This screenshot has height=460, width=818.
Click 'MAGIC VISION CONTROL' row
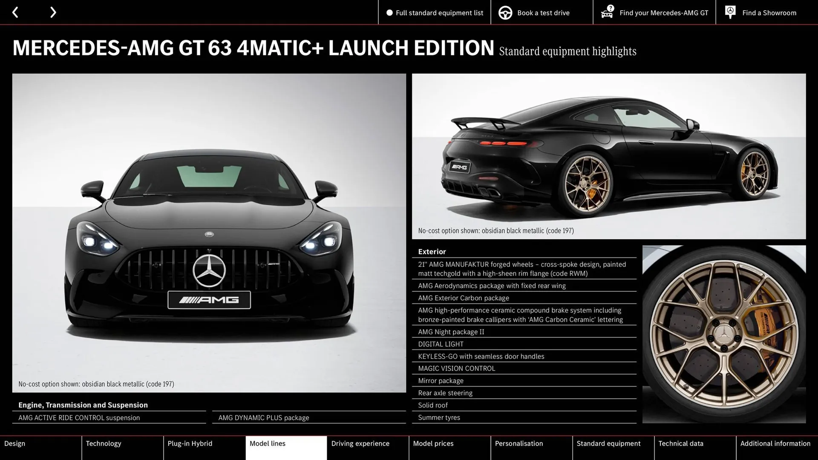point(524,368)
